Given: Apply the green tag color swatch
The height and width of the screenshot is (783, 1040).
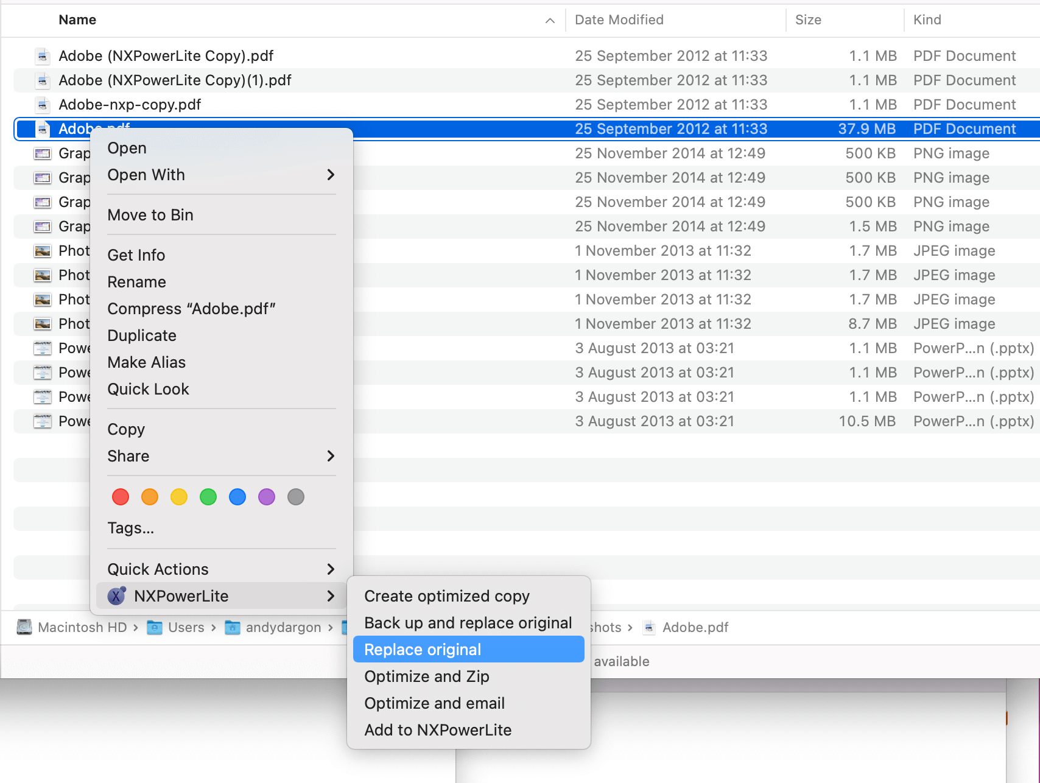Looking at the screenshot, I should click(208, 497).
